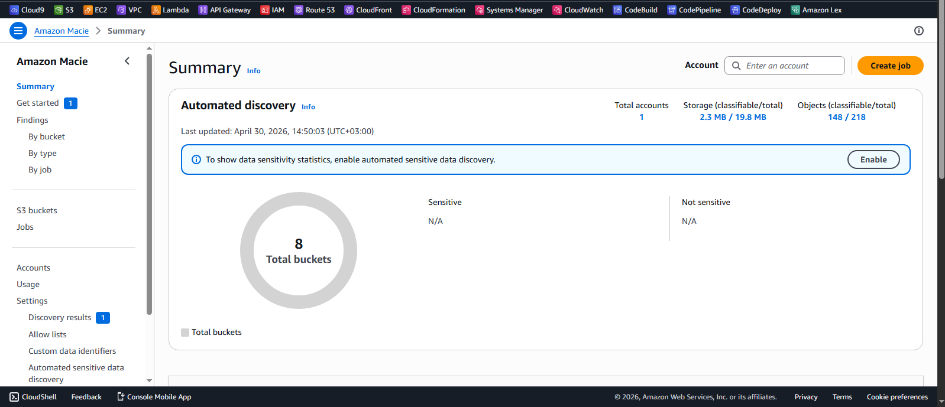
Task: Open Info link next to Automated discovery
Action: coord(308,107)
